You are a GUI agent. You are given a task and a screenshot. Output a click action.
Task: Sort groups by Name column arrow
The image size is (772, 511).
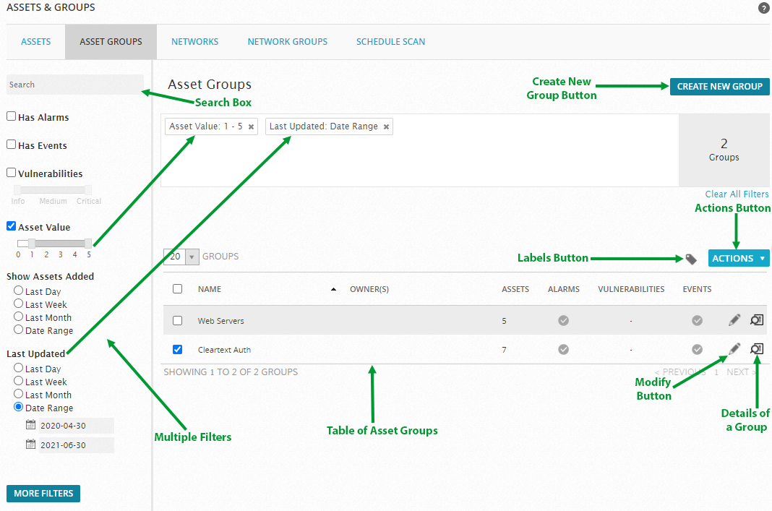tap(333, 289)
